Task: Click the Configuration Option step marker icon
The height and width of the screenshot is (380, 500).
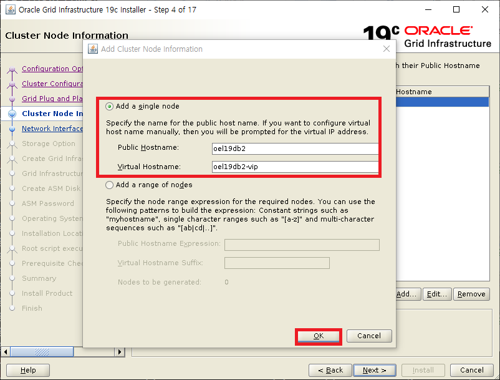Action: click(x=12, y=69)
